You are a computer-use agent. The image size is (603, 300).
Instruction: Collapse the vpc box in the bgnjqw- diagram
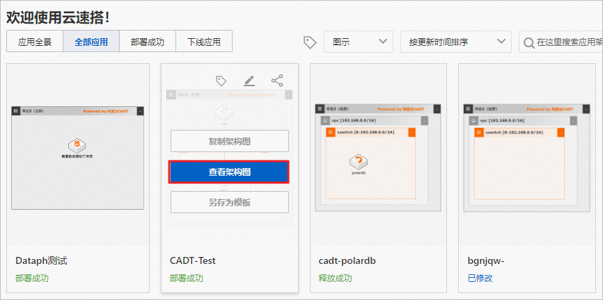[x=573, y=121]
